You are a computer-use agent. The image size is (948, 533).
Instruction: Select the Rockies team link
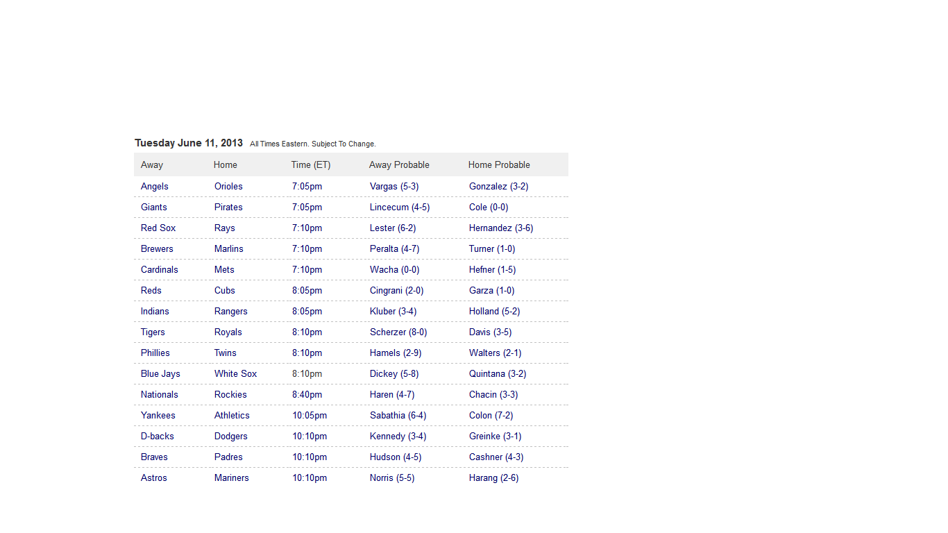click(x=230, y=394)
